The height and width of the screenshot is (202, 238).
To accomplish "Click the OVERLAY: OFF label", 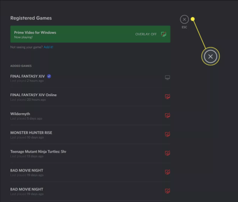I will point(146,34).
